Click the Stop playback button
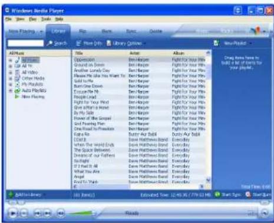Image resolution: width=274 pixels, height=223 pixels. (x=24, y=213)
